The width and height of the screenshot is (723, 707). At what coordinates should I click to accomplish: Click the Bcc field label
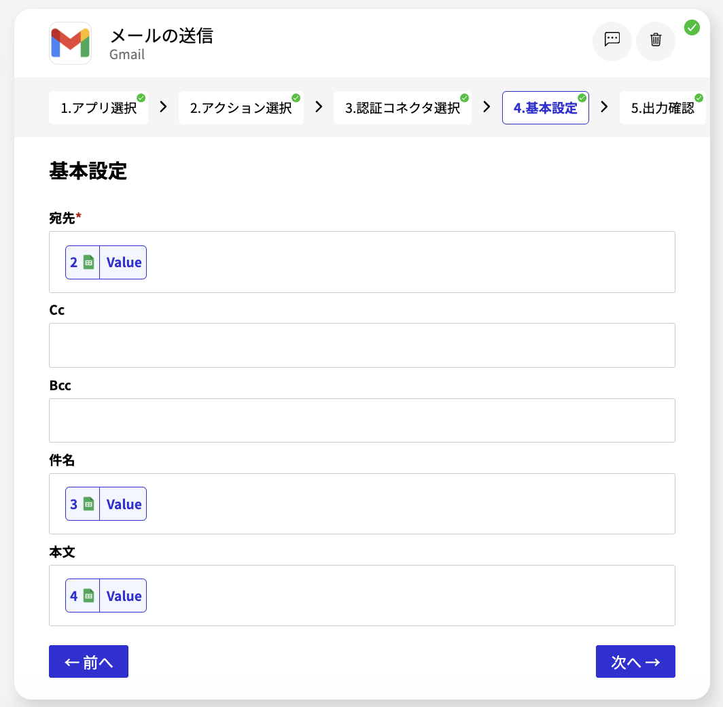(x=60, y=385)
